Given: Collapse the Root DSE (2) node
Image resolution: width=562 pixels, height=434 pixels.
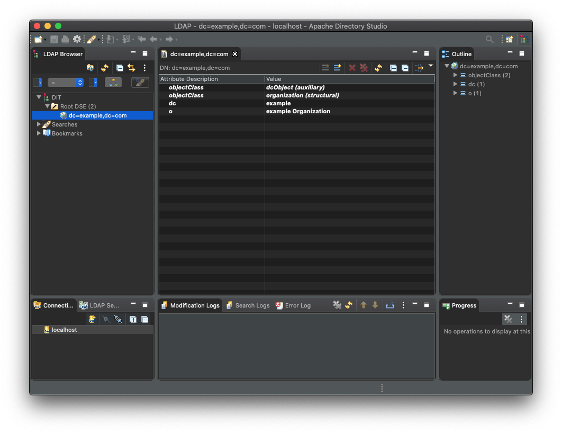Looking at the screenshot, I should pyautogui.click(x=47, y=106).
